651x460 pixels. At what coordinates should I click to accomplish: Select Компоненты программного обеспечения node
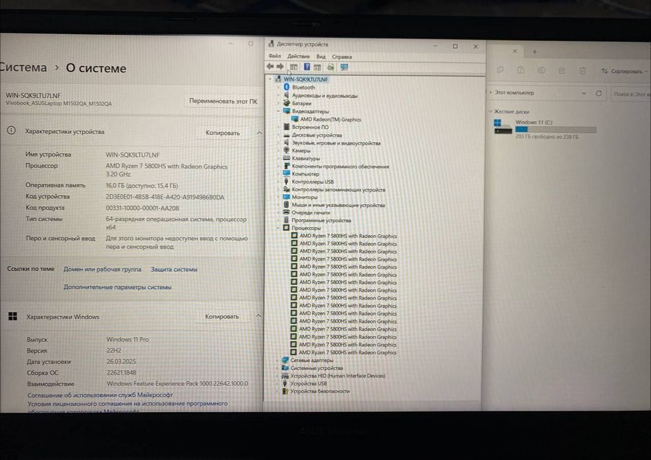[x=340, y=166]
